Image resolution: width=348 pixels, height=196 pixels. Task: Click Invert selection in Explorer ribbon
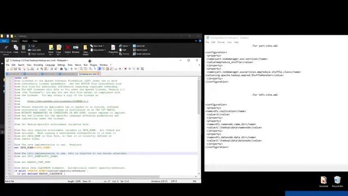(x=141, y=54)
